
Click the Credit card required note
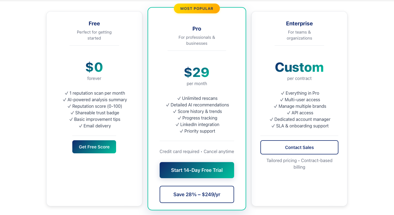coord(179,151)
